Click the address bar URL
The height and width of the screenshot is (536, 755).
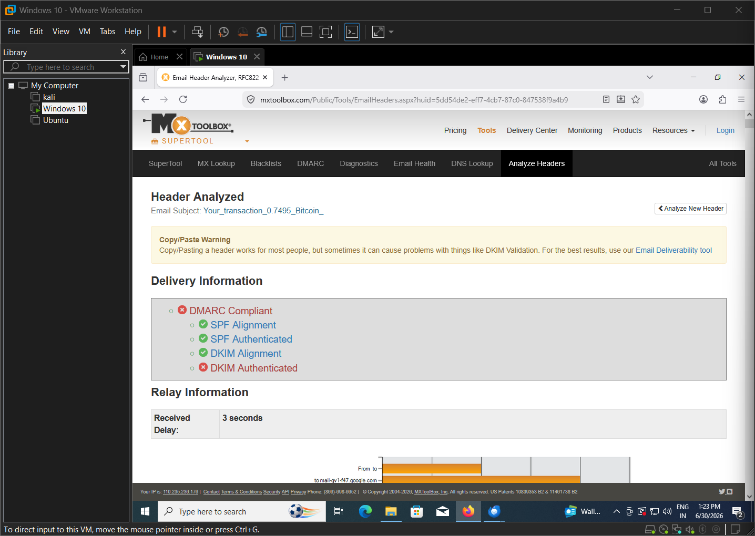pos(414,100)
